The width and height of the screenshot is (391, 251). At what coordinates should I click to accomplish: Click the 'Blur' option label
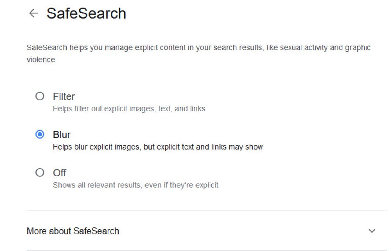pyautogui.click(x=62, y=135)
